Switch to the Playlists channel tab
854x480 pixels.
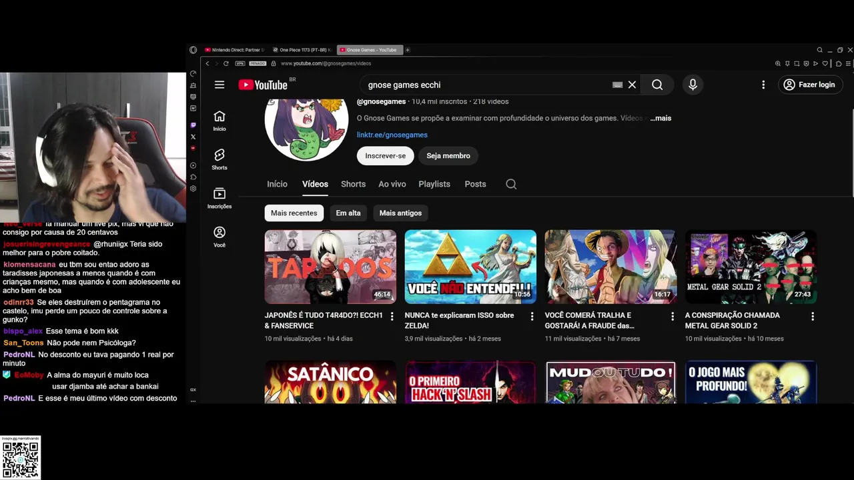click(x=434, y=184)
